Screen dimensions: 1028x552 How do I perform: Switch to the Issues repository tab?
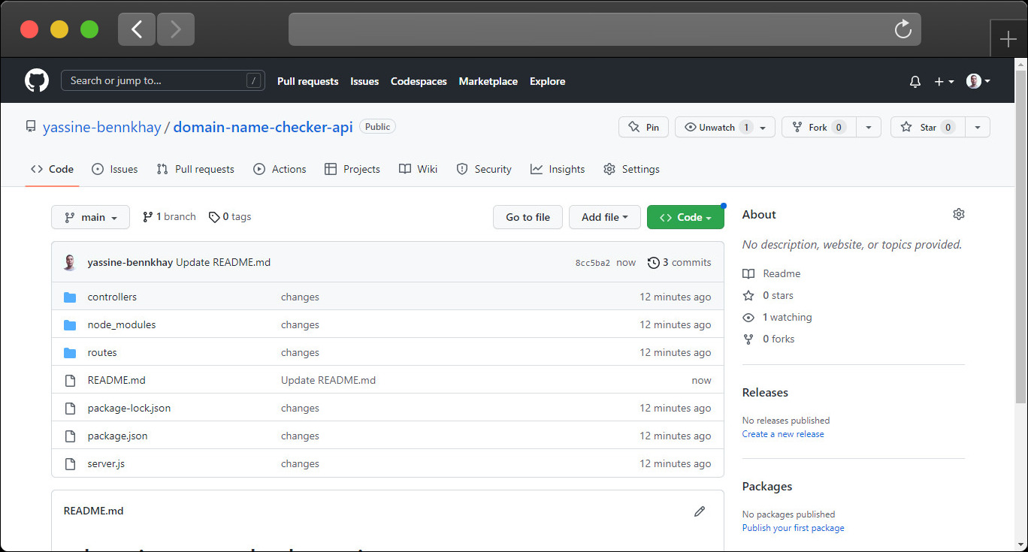[114, 169]
